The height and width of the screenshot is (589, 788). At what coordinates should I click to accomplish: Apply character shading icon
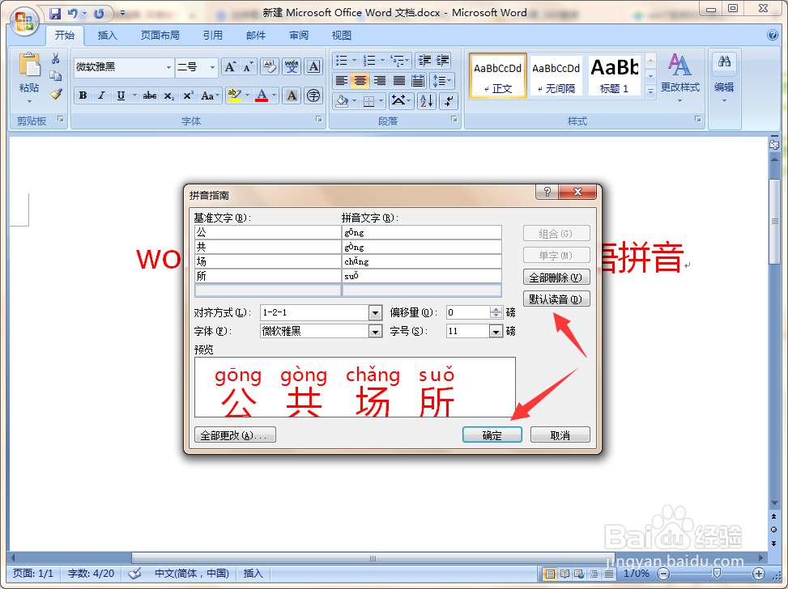[292, 95]
